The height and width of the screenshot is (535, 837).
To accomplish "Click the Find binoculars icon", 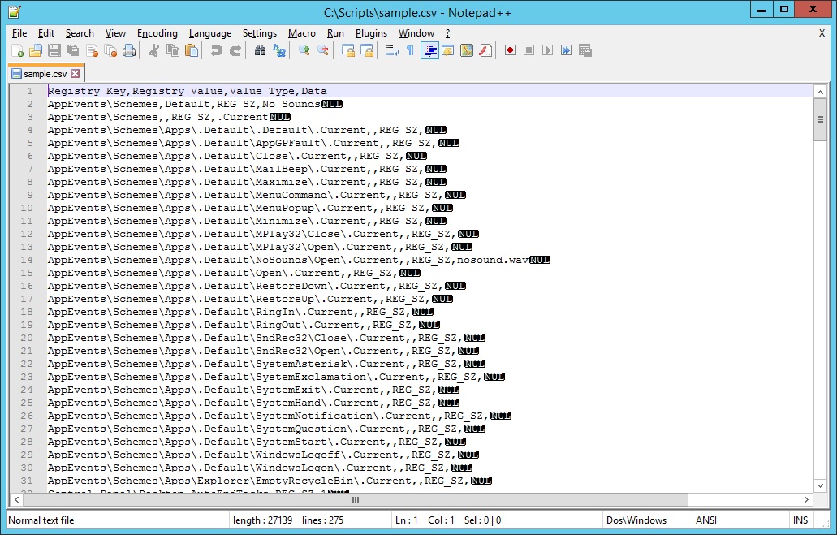I will click(260, 50).
